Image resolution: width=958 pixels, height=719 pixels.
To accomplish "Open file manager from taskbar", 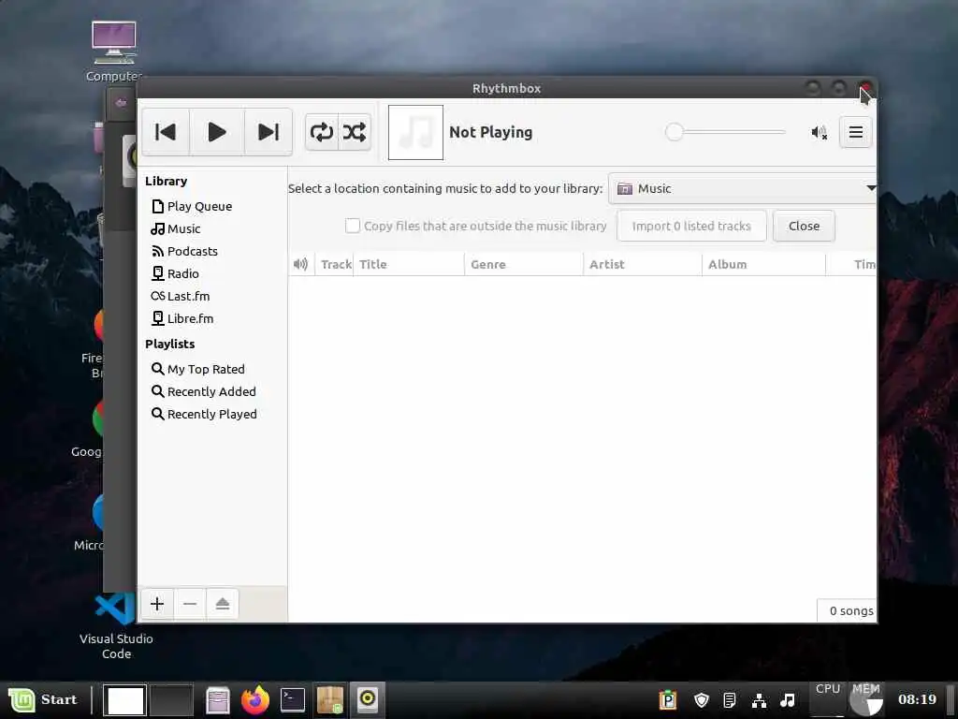I will click(x=217, y=700).
